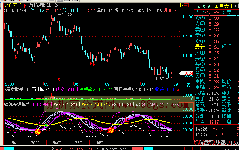Click stock code 600560 in side panel
The width and height of the screenshot is (239, 150).
tap(204, 6)
